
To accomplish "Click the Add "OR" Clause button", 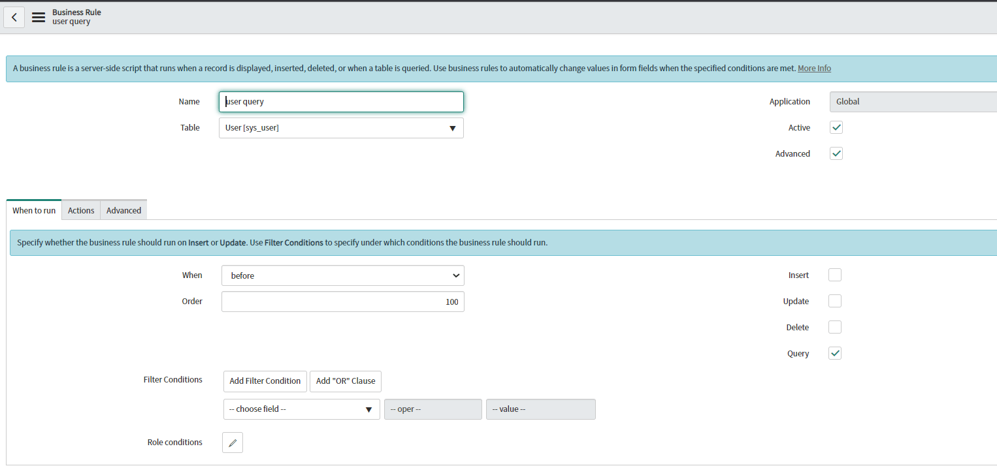I will pyautogui.click(x=346, y=381).
